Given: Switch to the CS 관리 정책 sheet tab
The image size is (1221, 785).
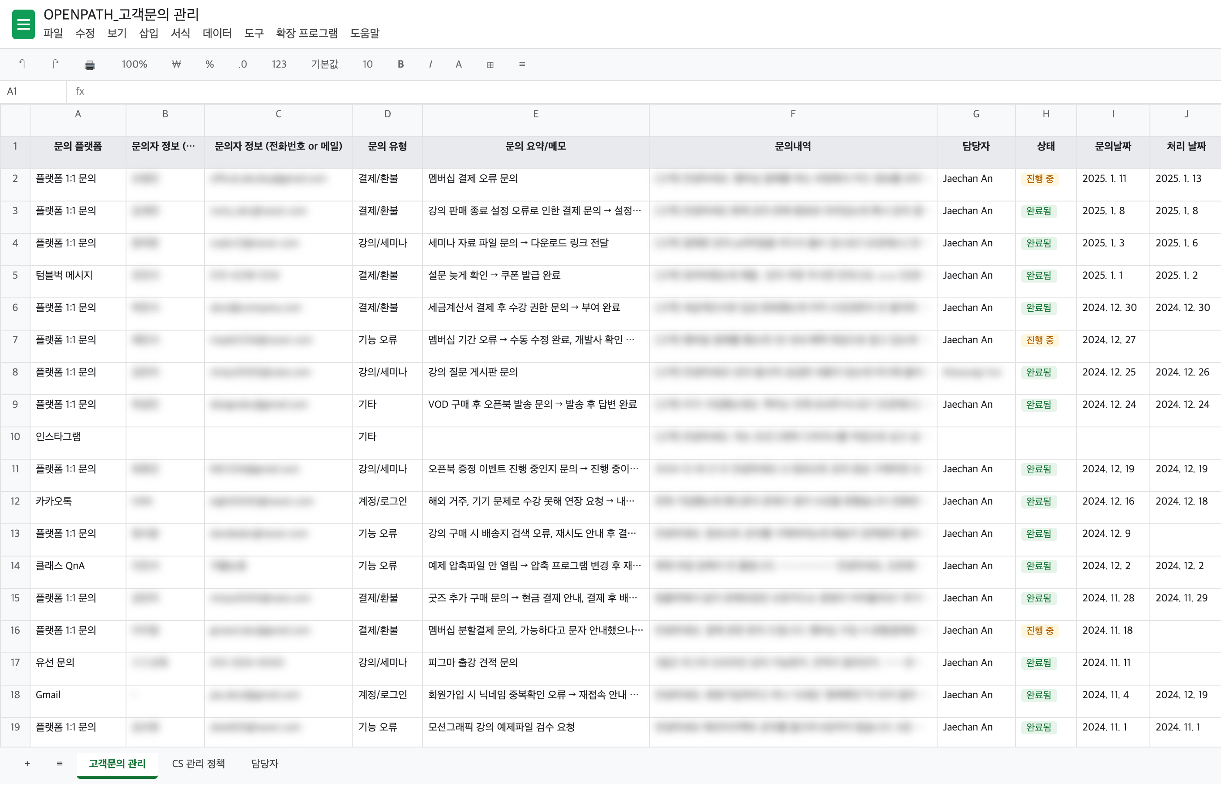Looking at the screenshot, I should [x=198, y=764].
